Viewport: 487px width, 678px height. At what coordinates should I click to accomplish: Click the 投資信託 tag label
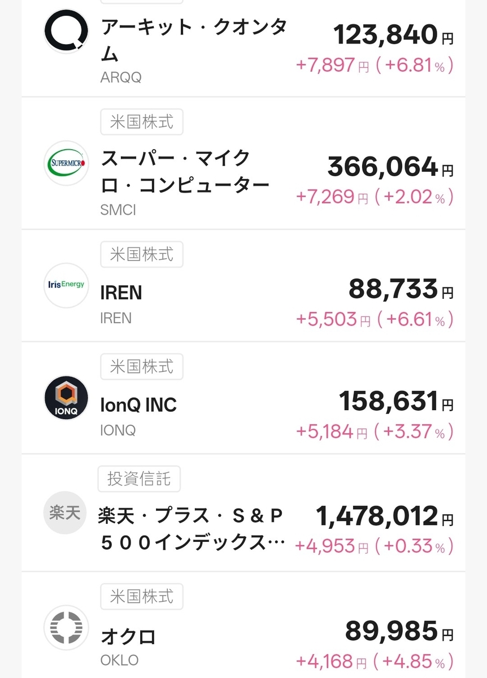coord(139,479)
